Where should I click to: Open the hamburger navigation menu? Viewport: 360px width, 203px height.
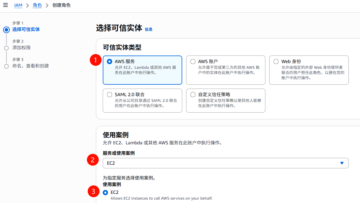[x=5, y=5]
